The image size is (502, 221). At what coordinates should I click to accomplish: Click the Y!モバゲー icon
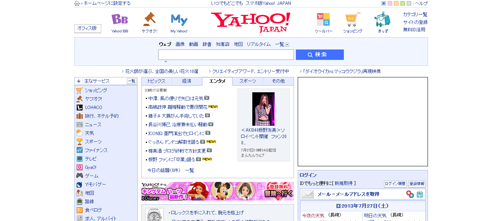point(79,185)
